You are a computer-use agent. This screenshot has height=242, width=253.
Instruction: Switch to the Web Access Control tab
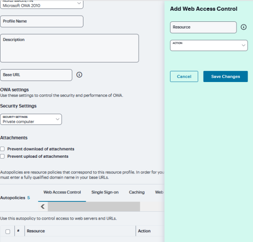point(62,192)
